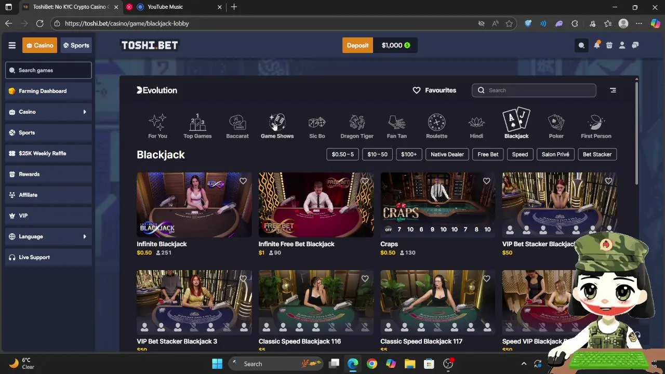This screenshot has width=665, height=374.
Task: Click the browser Refresh icon
Action: click(39, 23)
